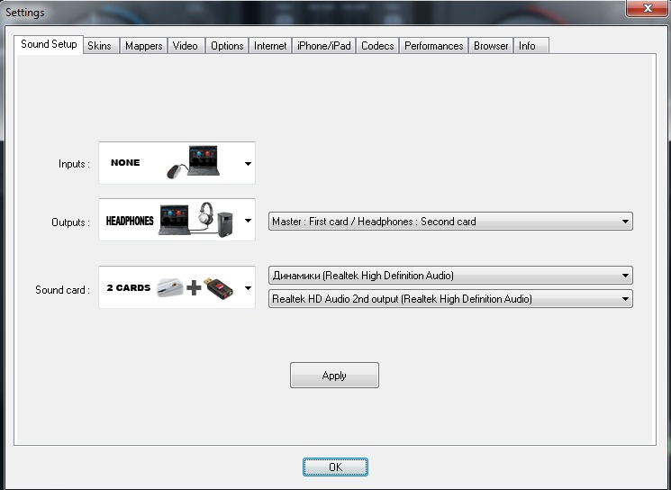Open the iPhone/iPad tab
The image size is (671, 490).
coord(324,46)
